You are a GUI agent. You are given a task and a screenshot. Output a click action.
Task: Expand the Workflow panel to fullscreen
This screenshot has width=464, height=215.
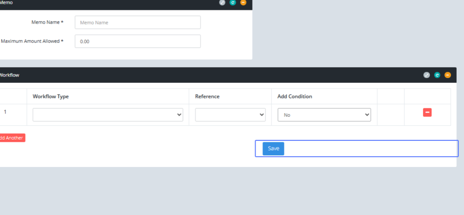click(426, 75)
